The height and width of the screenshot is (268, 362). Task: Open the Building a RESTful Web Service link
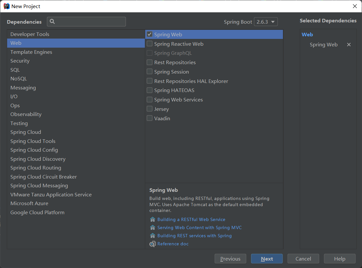191,219
